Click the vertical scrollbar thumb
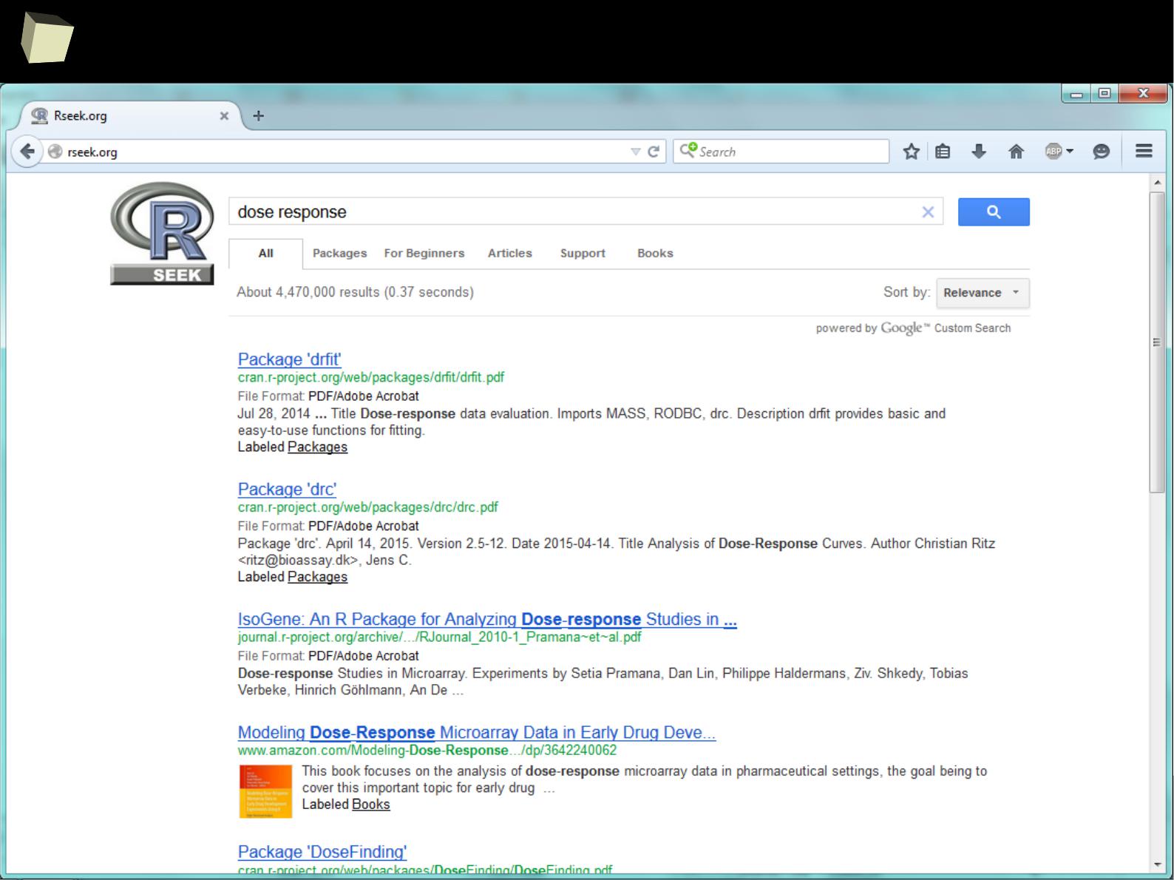The width and height of the screenshot is (1174, 880). [x=1157, y=342]
